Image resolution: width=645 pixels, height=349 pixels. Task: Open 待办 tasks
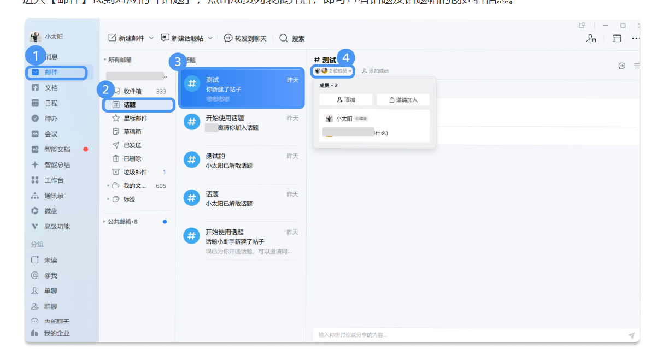[51, 119]
